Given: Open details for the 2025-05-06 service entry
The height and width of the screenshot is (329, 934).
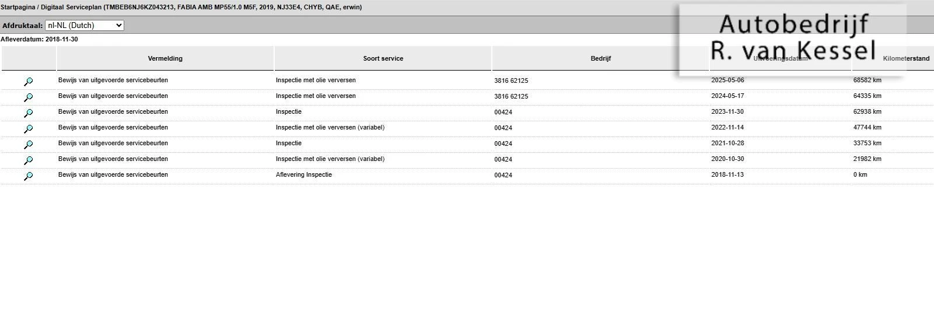Looking at the screenshot, I should [28, 82].
